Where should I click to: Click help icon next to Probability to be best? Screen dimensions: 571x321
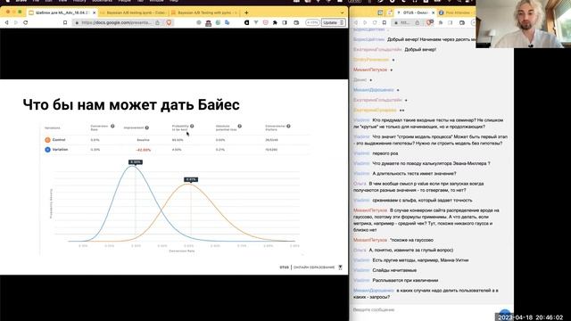pyautogui.click(x=192, y=127)
